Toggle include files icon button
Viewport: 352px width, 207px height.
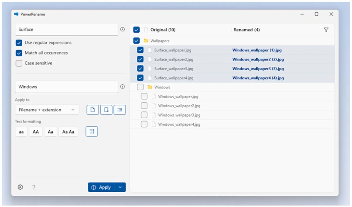(x=93, y=110)
